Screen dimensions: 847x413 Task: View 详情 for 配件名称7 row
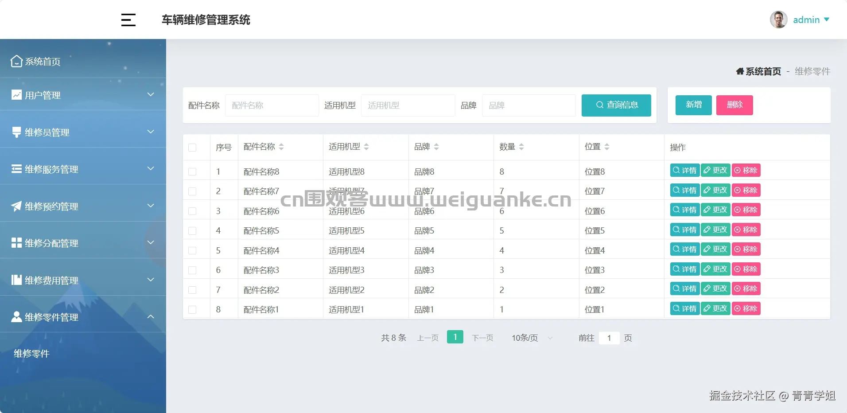tap(685, 190)
